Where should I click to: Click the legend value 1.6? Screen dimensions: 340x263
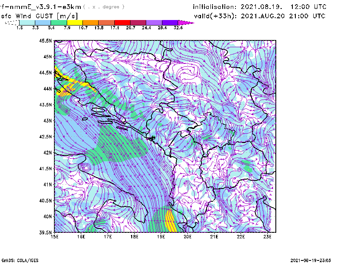click(20, 28)
